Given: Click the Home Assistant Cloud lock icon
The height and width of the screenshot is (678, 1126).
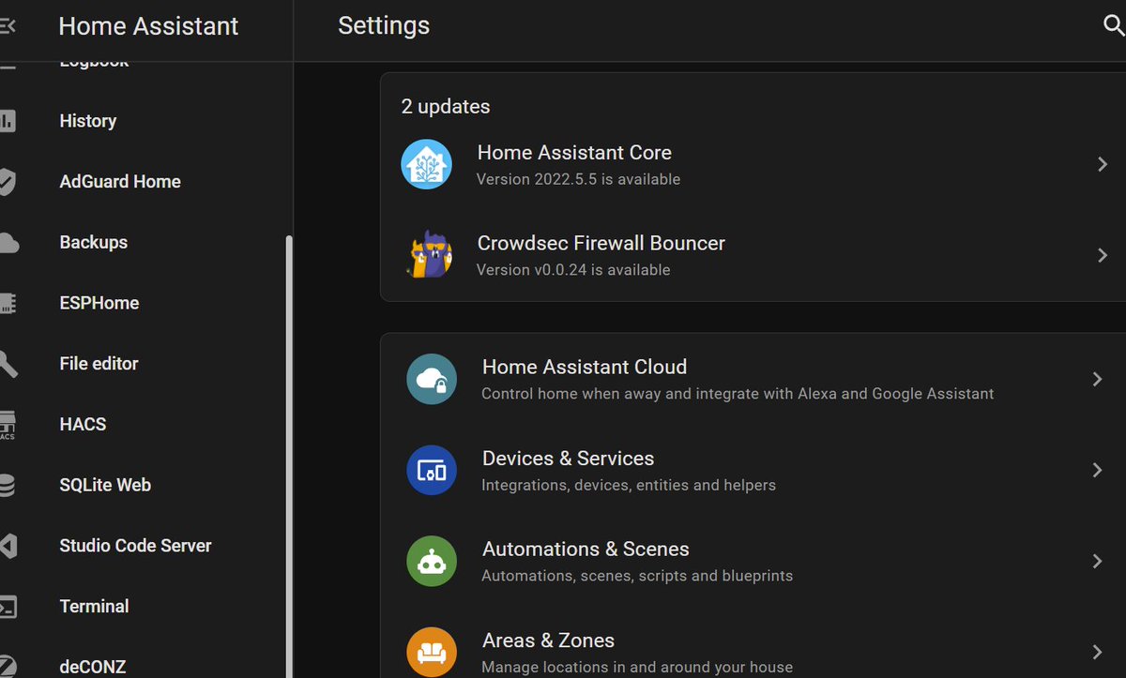Looking at the screenshot, I should click(x=432, y=379).
